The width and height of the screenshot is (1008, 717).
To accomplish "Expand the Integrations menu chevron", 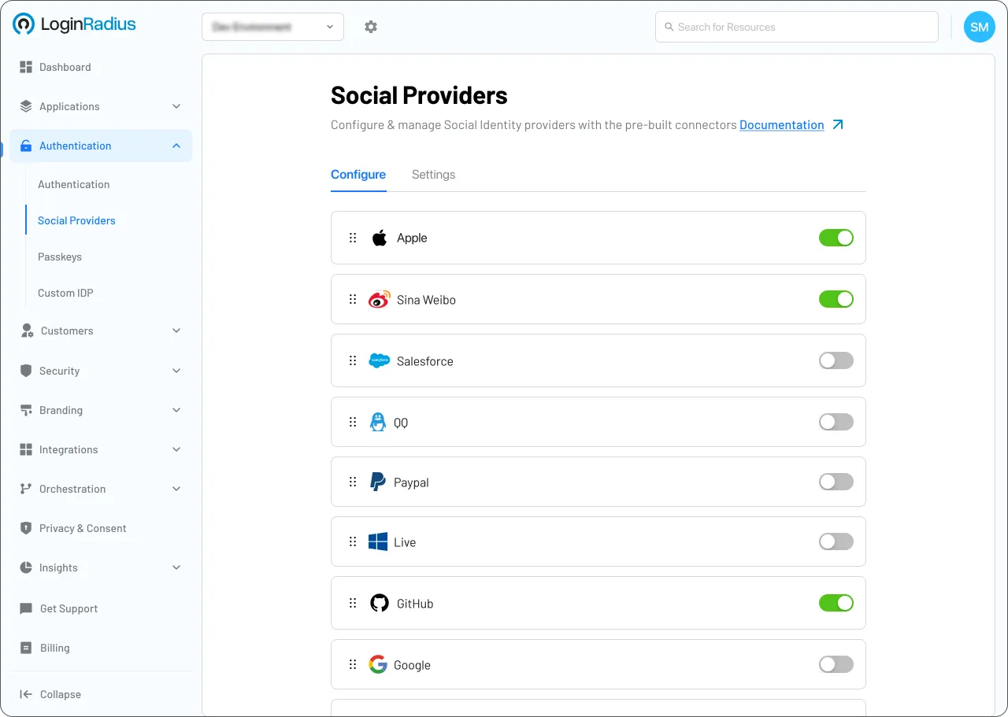I will click(x=176, y=449).
